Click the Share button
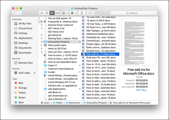Image resolution: width=169 pixels, height=120 pixels. (82, 13)
